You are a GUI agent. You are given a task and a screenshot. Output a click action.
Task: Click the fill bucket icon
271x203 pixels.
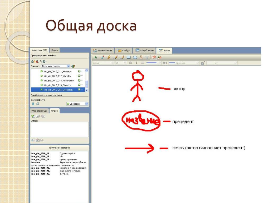pyautogui.click(x=203, y=63)
